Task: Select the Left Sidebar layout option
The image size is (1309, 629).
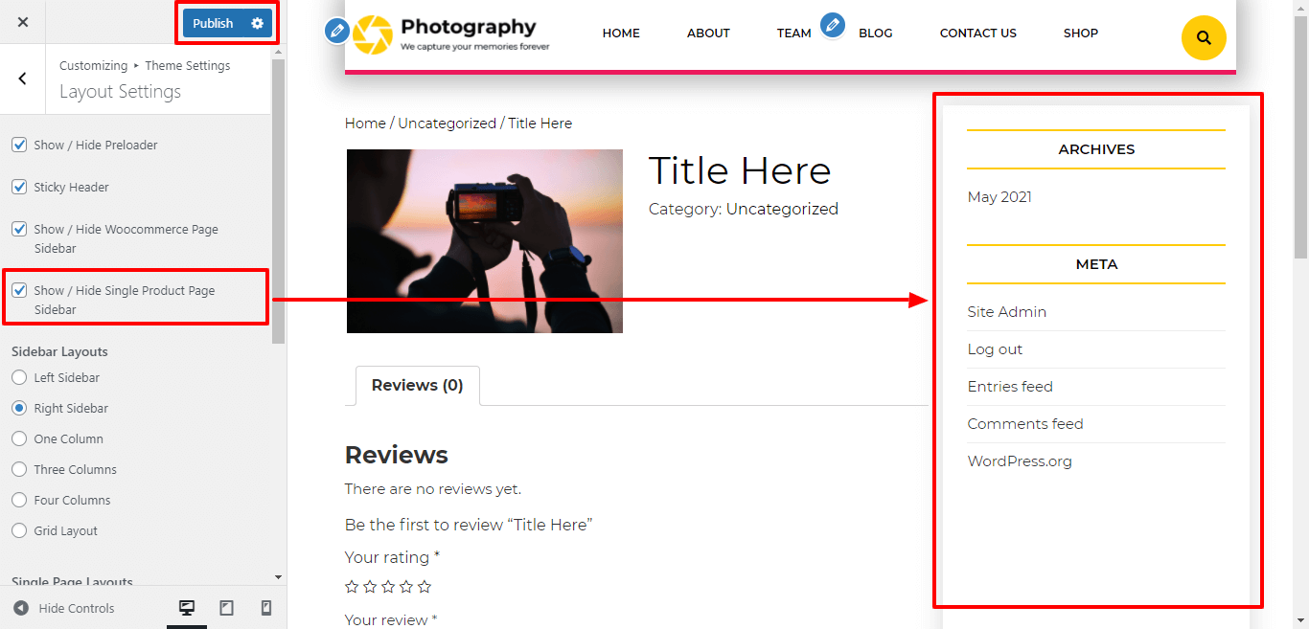Action: (19, 377)
